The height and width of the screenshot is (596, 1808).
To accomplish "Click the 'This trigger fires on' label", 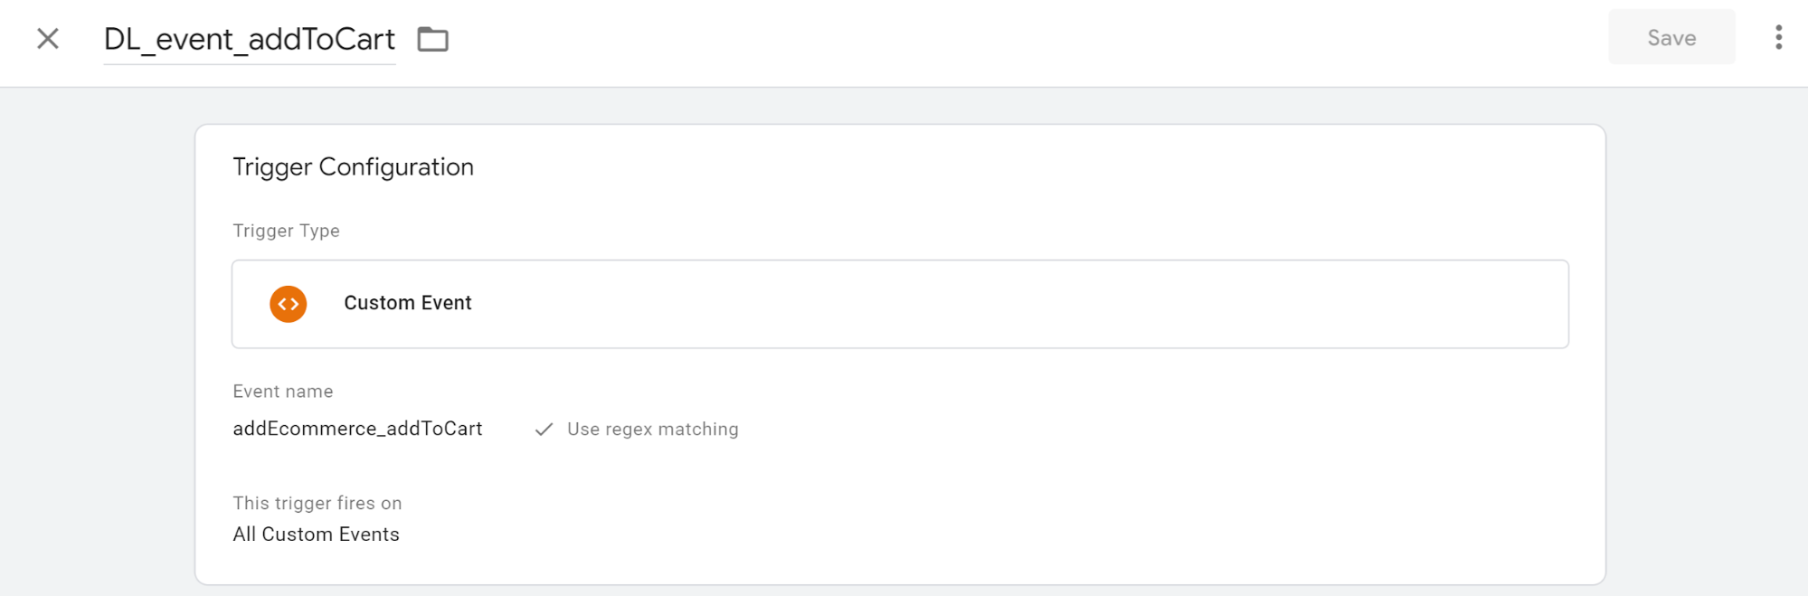I will click(x=317, y=504).
